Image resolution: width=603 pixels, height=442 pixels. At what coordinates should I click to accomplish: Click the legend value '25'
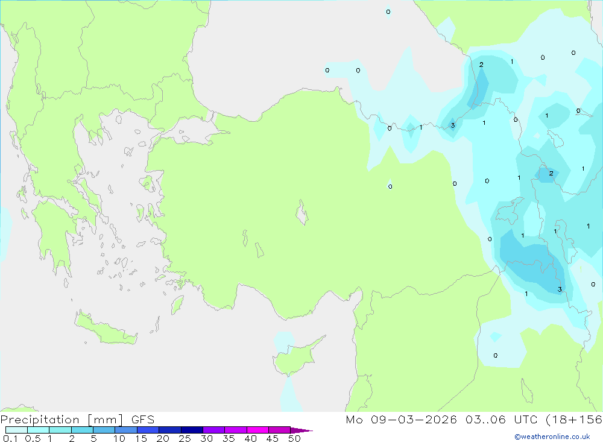185,438
